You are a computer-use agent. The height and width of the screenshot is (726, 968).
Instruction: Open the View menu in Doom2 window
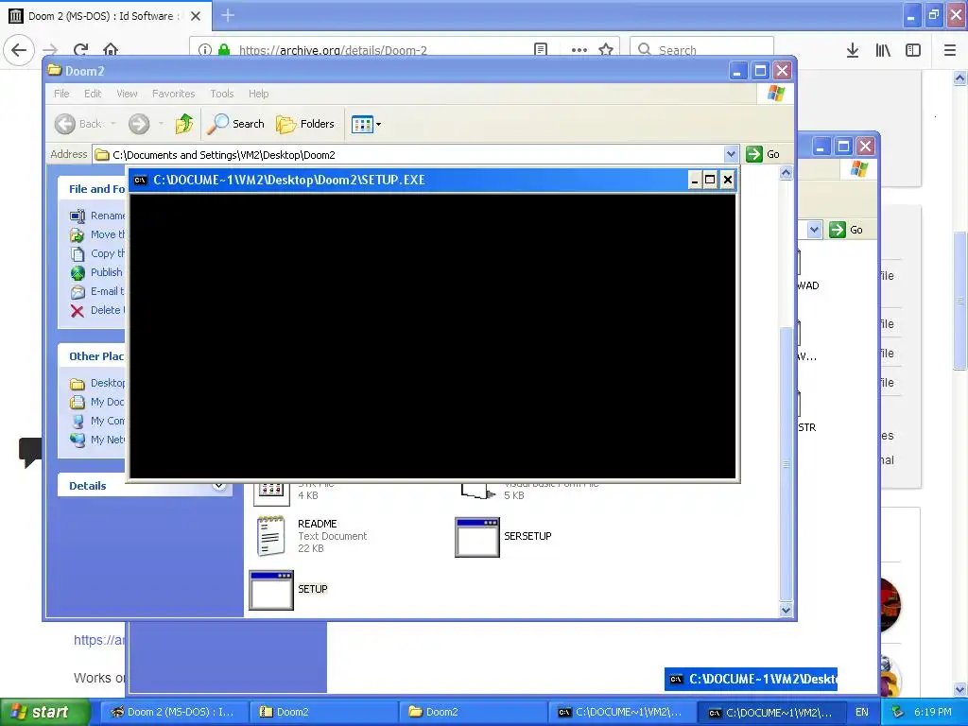127,94
